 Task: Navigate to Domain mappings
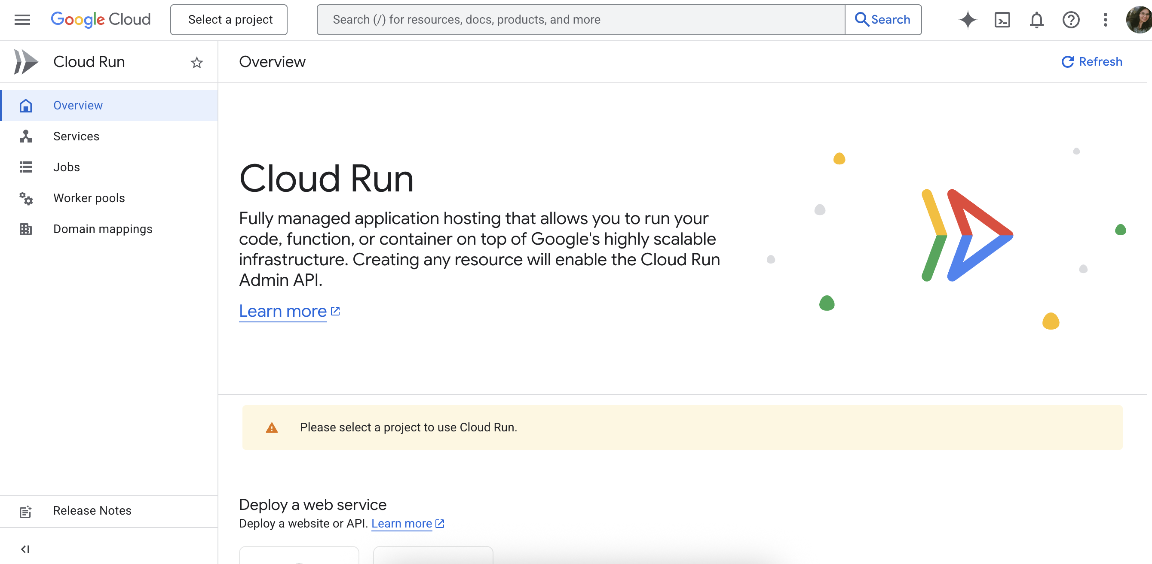pos(102,229)
